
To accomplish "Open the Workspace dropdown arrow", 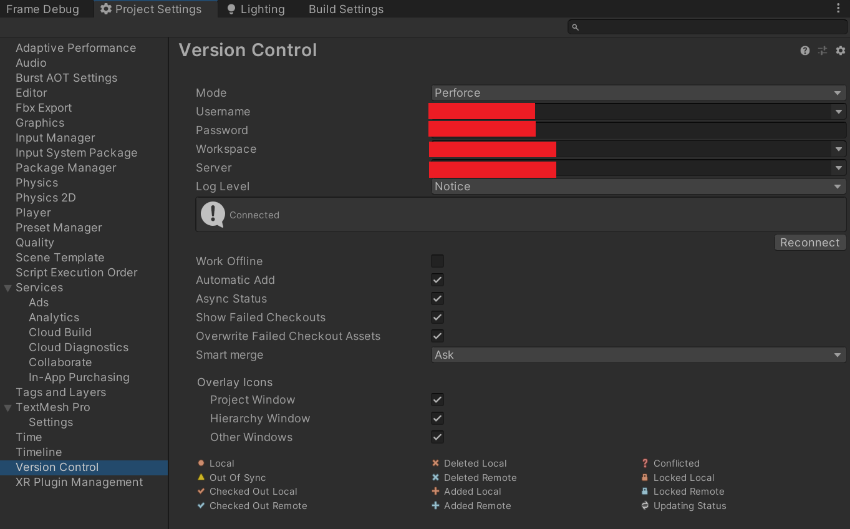I will (838, 149).
